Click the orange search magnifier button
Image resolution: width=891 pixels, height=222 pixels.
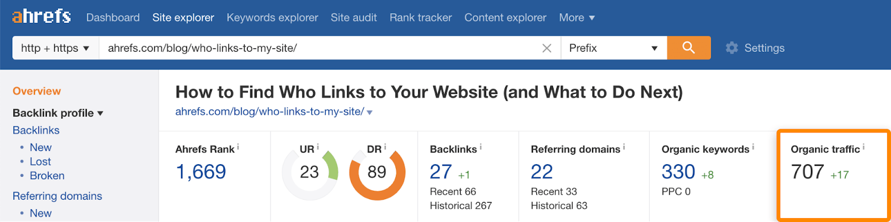689,48
